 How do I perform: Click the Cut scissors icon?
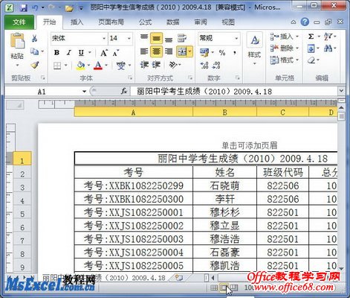pyautogui.click(x=34, y=38)
